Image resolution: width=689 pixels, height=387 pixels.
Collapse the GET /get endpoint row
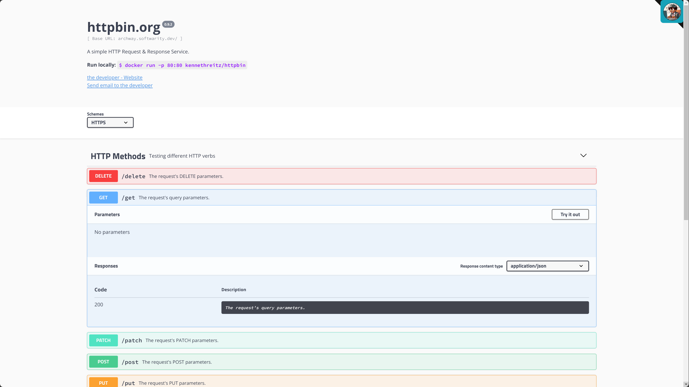[x=342, y=198]
